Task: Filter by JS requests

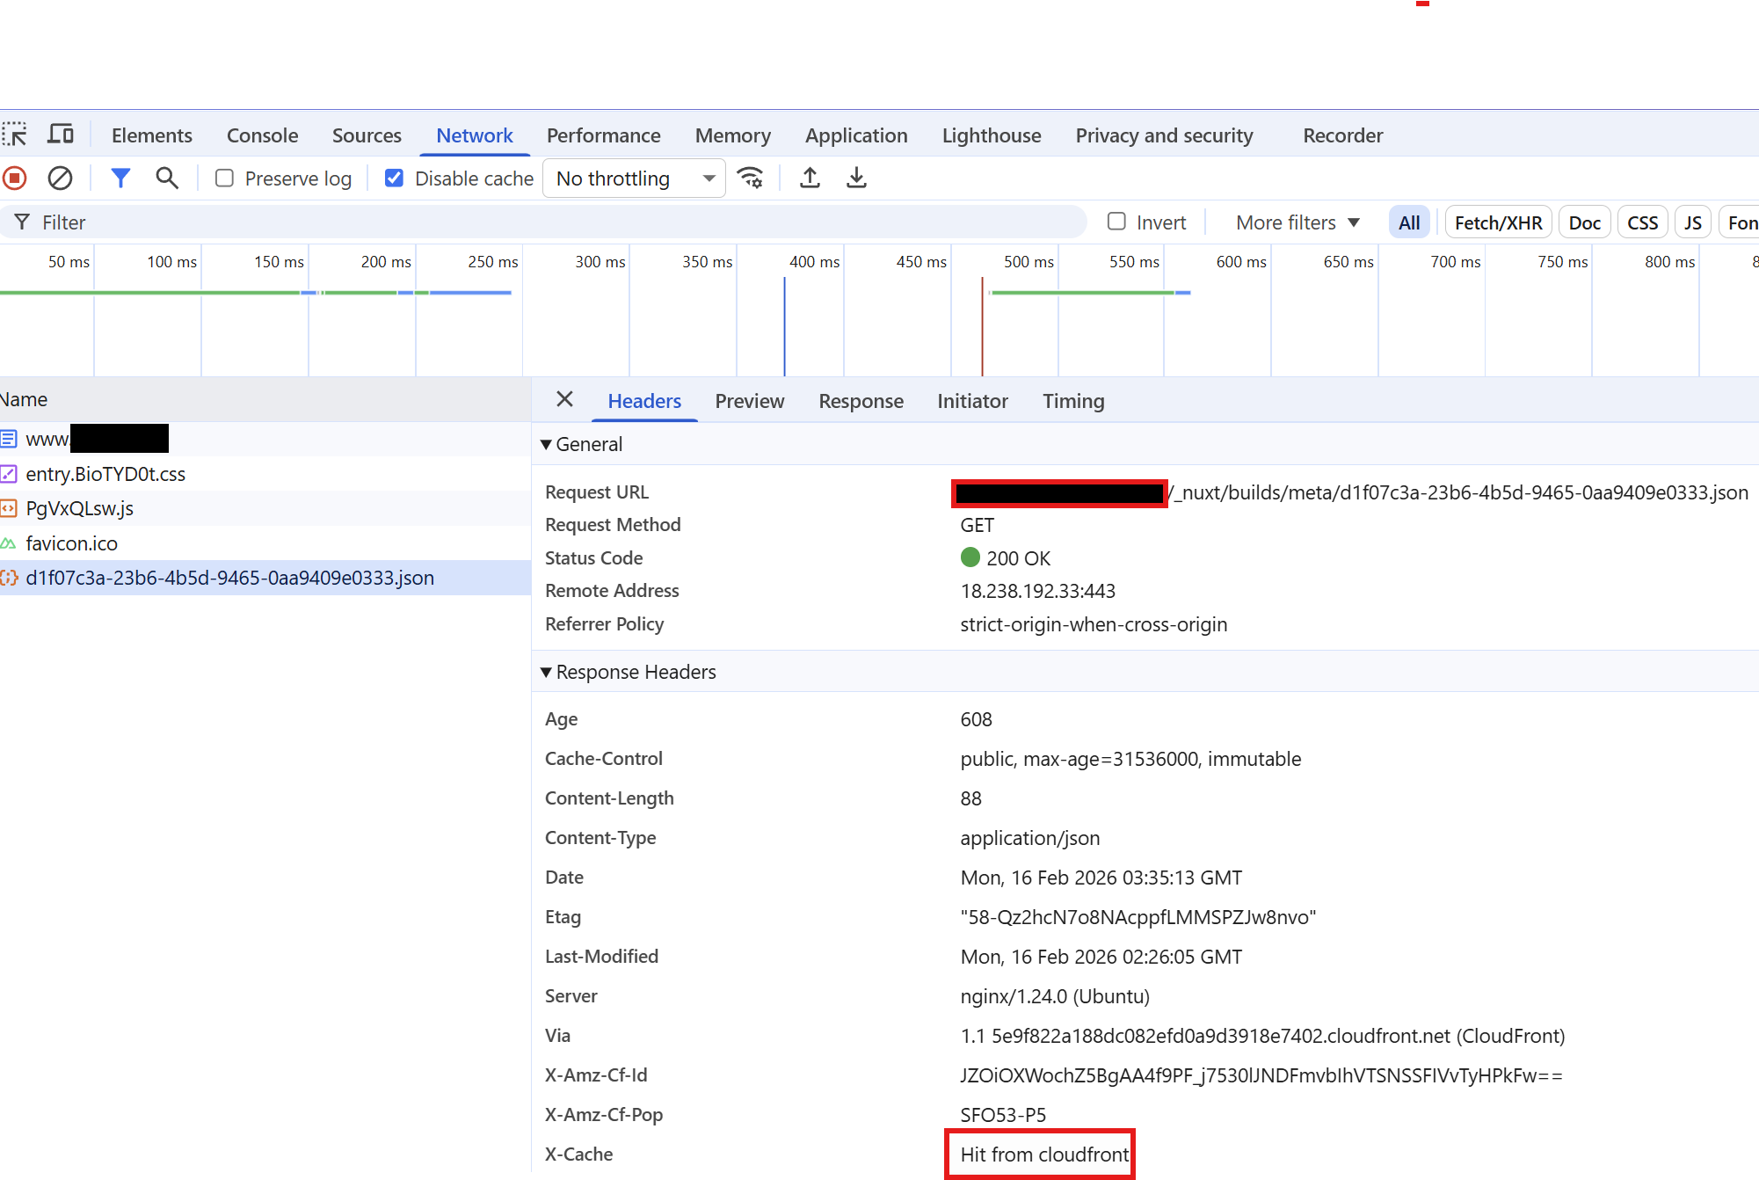Action: pyautogui.click(x=1692, y=222)
